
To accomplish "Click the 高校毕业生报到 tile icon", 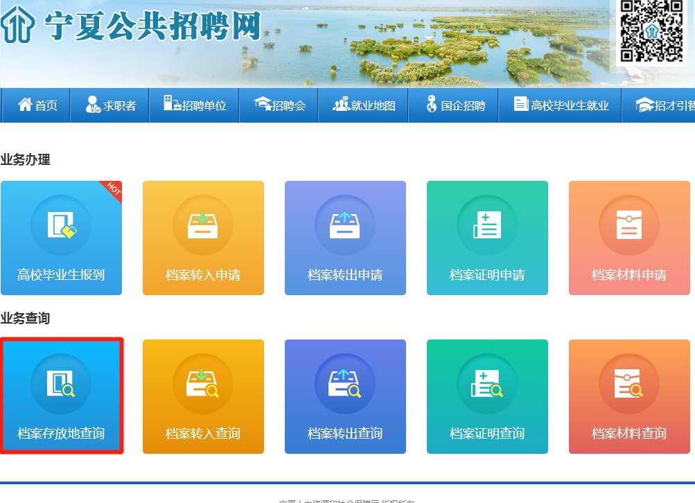I will coord(61,225).
